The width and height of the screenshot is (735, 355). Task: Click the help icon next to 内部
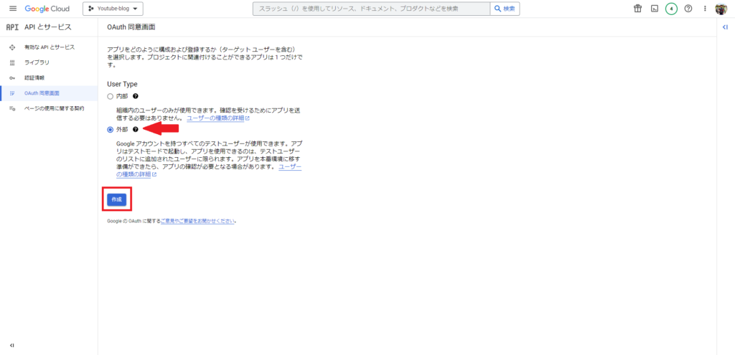click(x=136, y=96)
